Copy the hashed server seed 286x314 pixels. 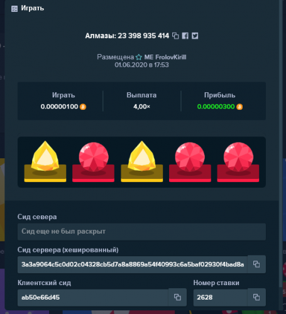(256, 264)
